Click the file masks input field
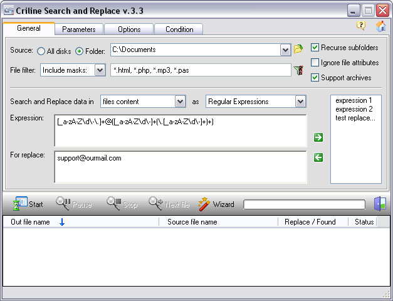Image resolution: width=393 pixels, height=301 pixels. (x=201, y=70)
